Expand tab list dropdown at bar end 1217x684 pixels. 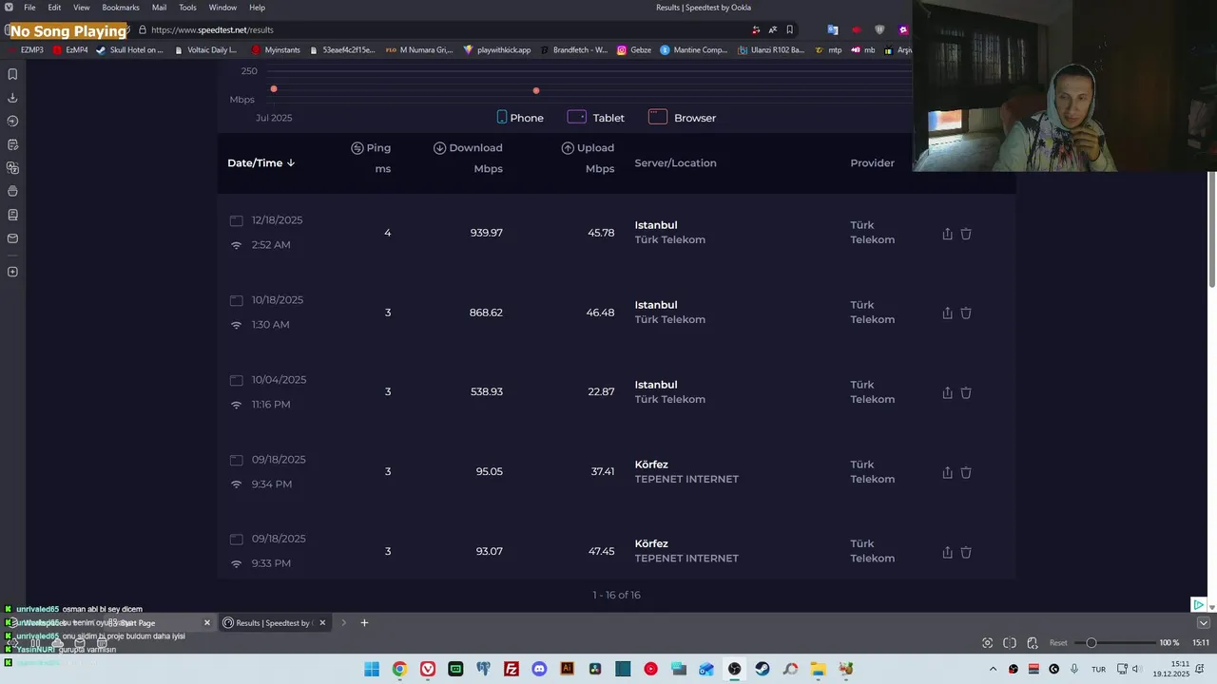tap(1204, 623)
